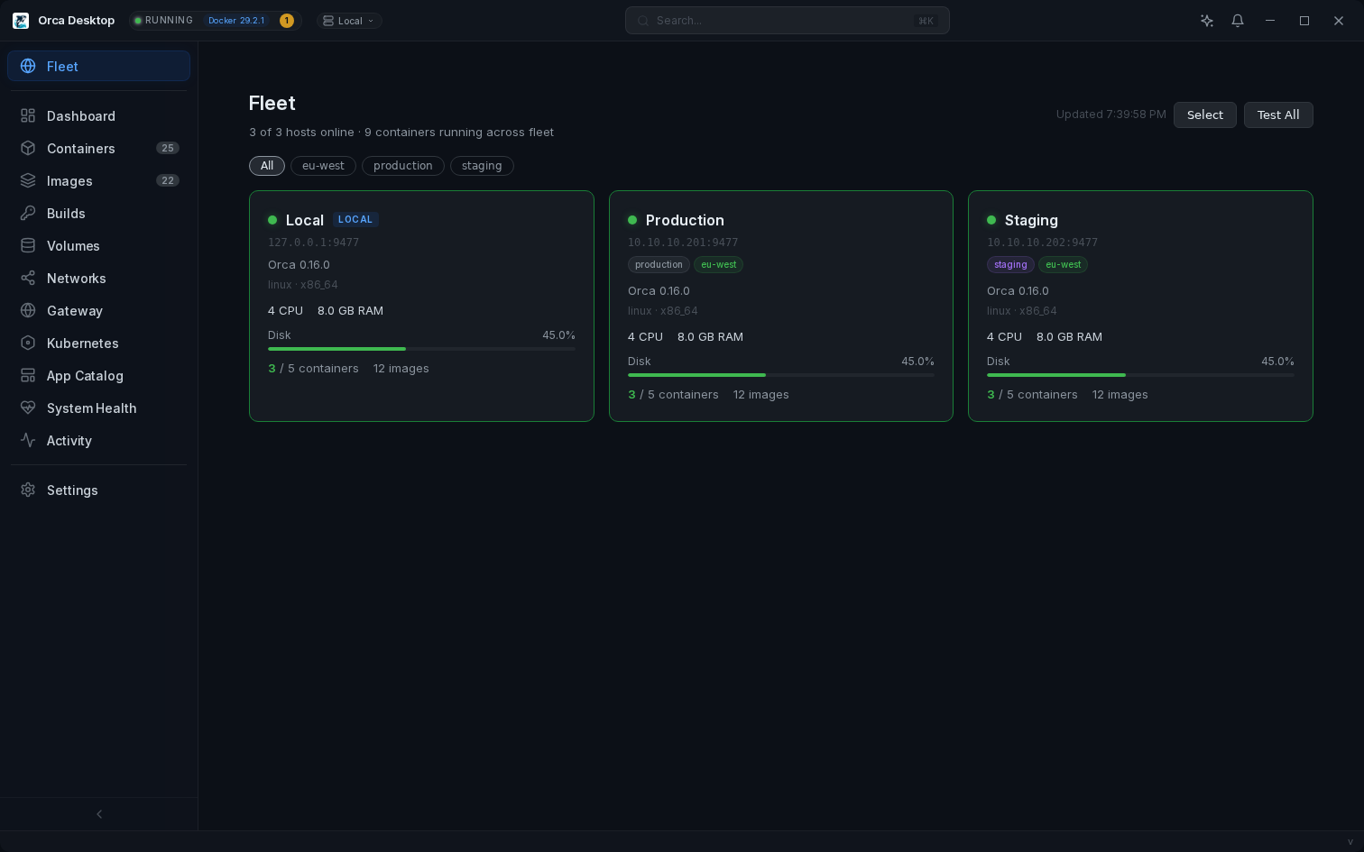Filter fleet by staging tag
This screenshot has height=852, width=1364.
point(482,166)
